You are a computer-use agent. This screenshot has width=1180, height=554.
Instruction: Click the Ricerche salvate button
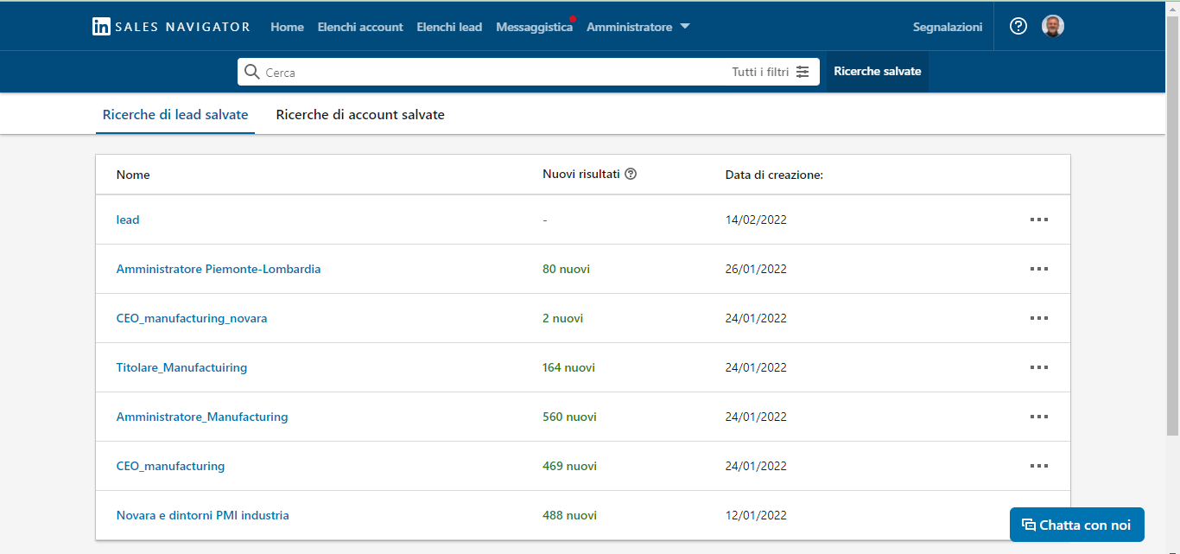tap(877, 72)
